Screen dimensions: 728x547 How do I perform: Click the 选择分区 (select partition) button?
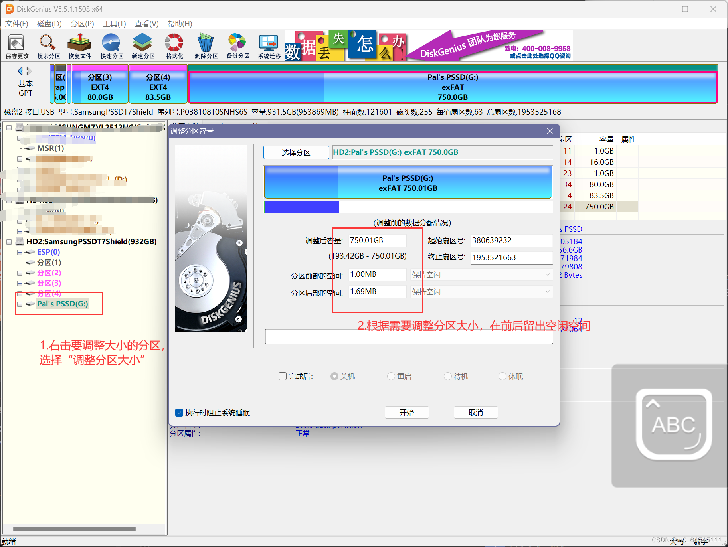tap(296, 152)
